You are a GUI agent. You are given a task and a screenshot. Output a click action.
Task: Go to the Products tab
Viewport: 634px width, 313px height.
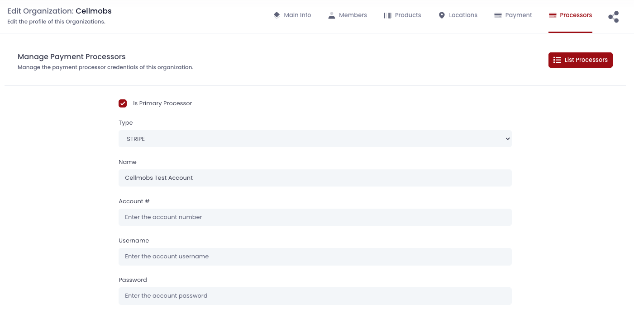[402, 15]
